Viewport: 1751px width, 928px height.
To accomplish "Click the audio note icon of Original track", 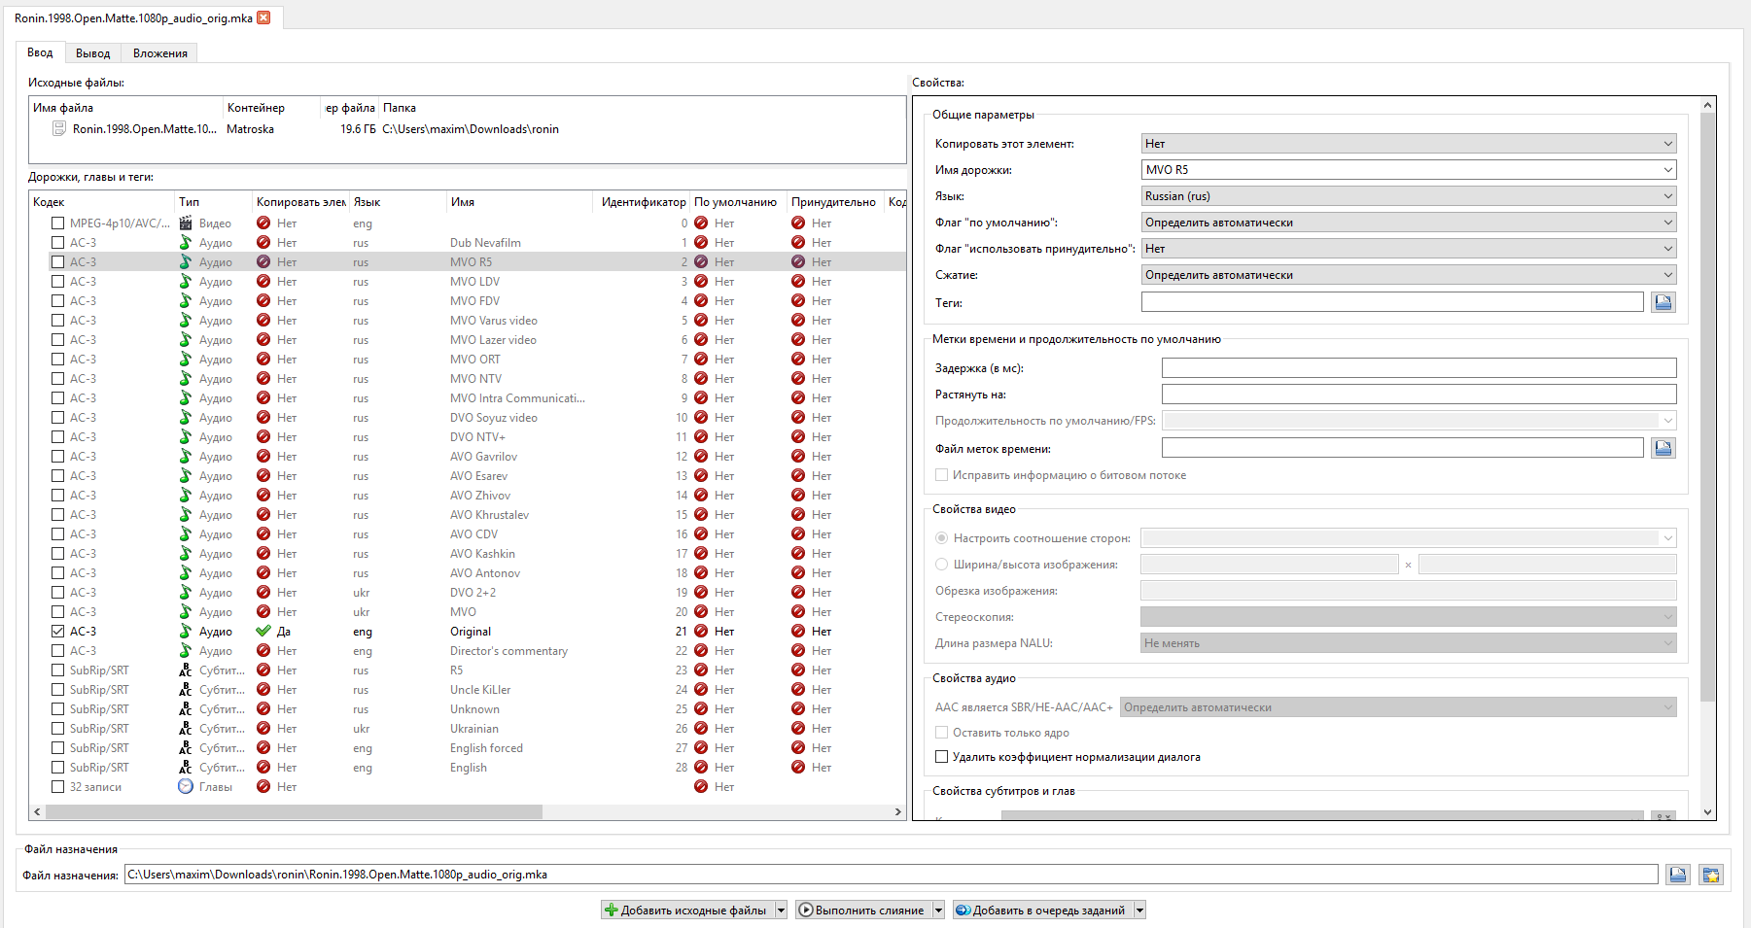I will pos(186,632).
